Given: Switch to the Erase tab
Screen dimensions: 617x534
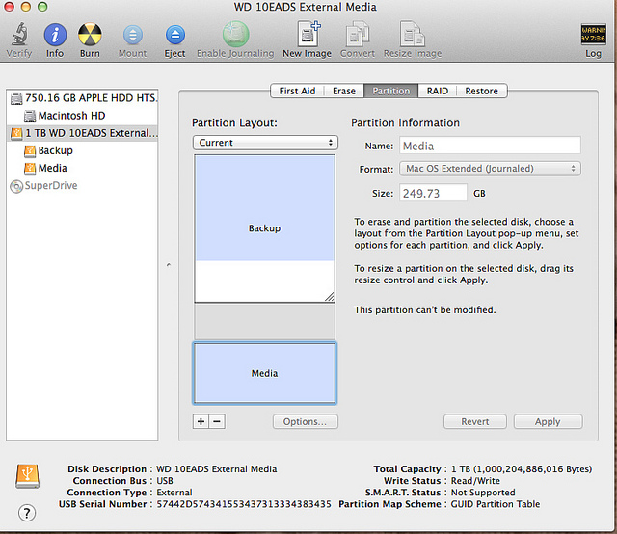Looking at the screenshot, I should click(344, 91).
